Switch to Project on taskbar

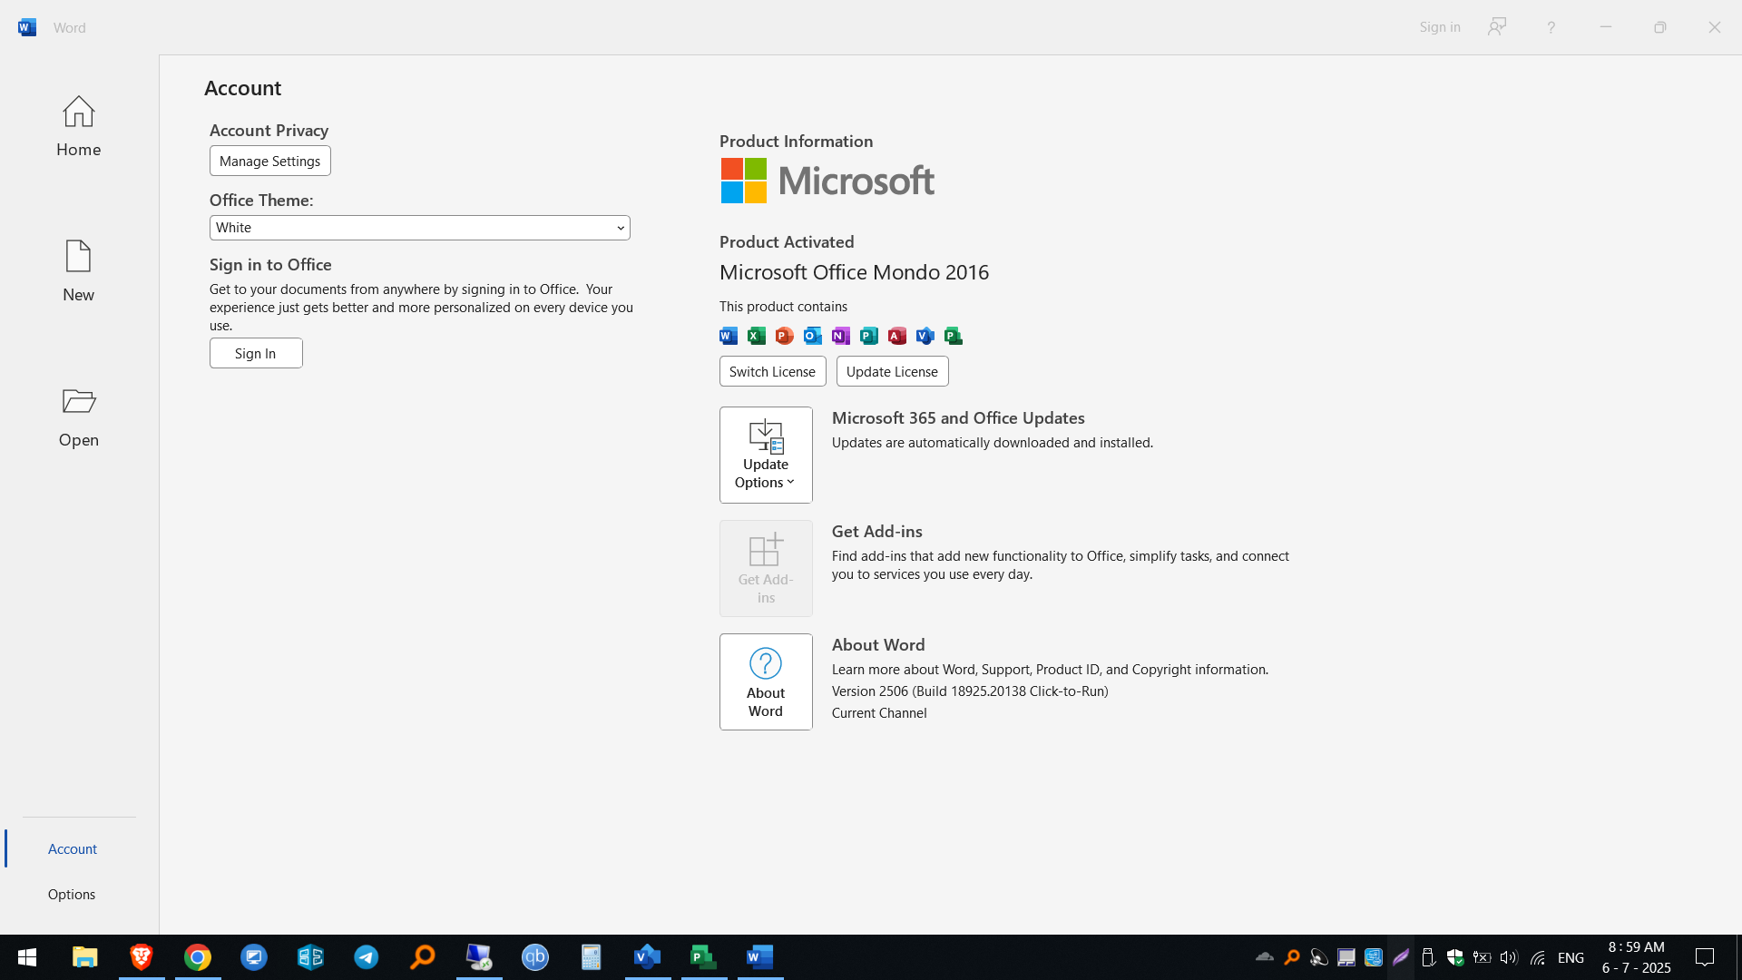pos(704,957)
